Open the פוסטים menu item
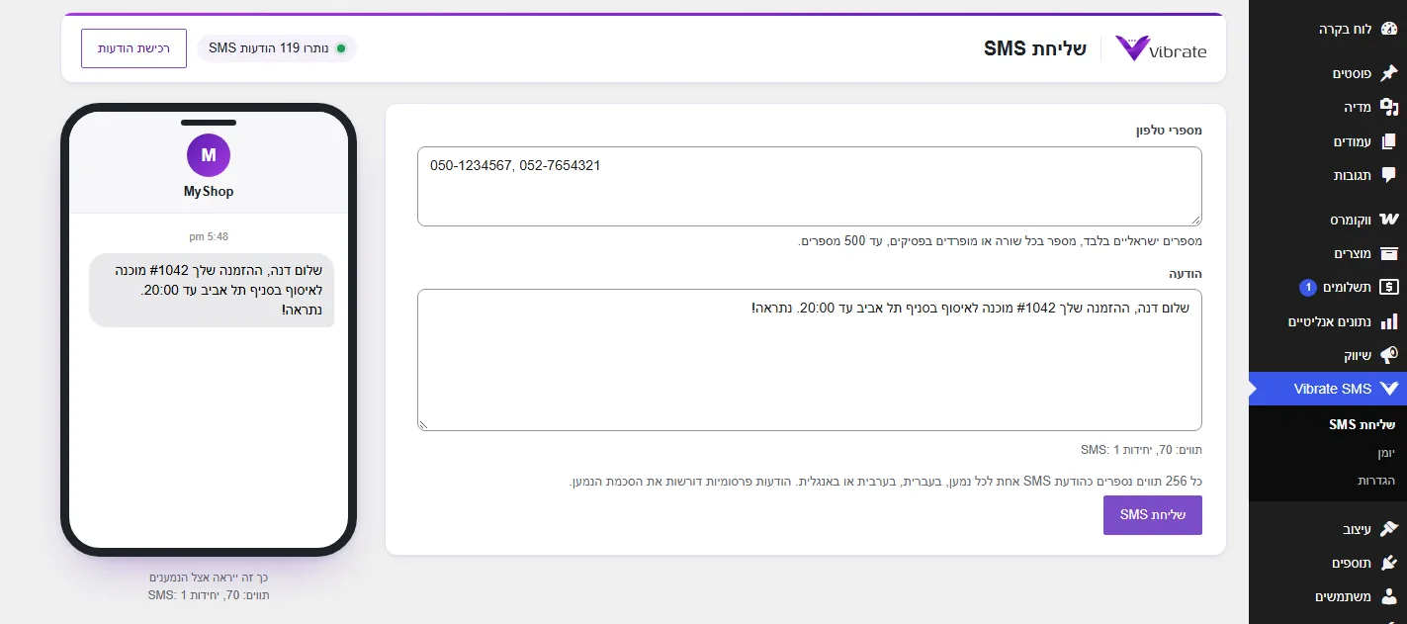 pyautogui.click(x=1352, y=73)
